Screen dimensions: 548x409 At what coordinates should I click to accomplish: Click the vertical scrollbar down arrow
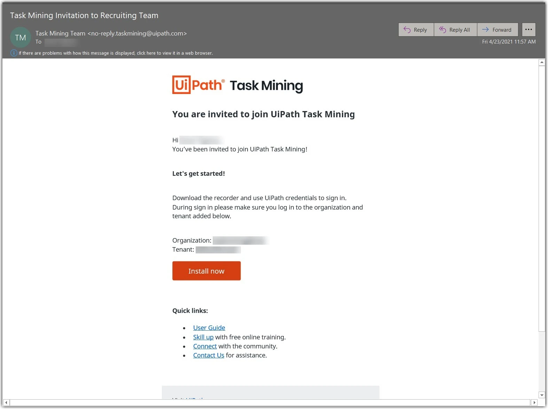point(542,395)
